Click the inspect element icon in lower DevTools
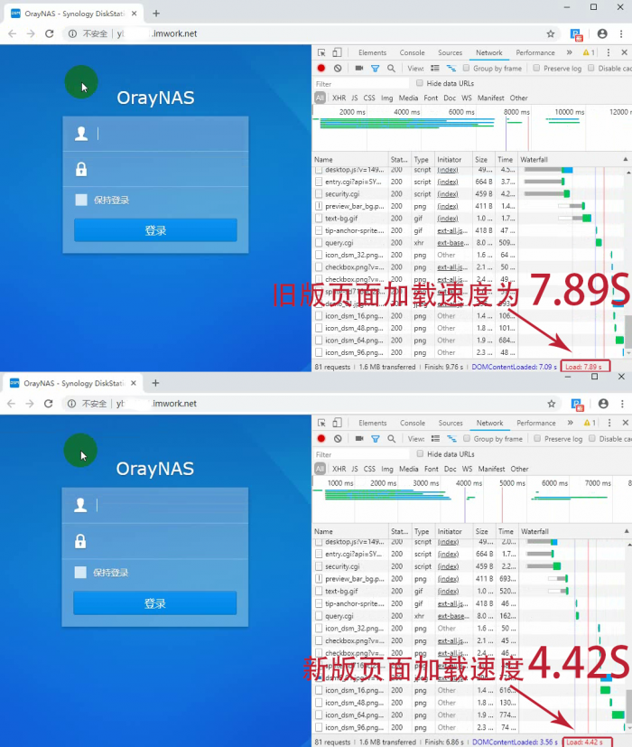The height and width of the screenshot is (747, 632). (x=321, y=423)
